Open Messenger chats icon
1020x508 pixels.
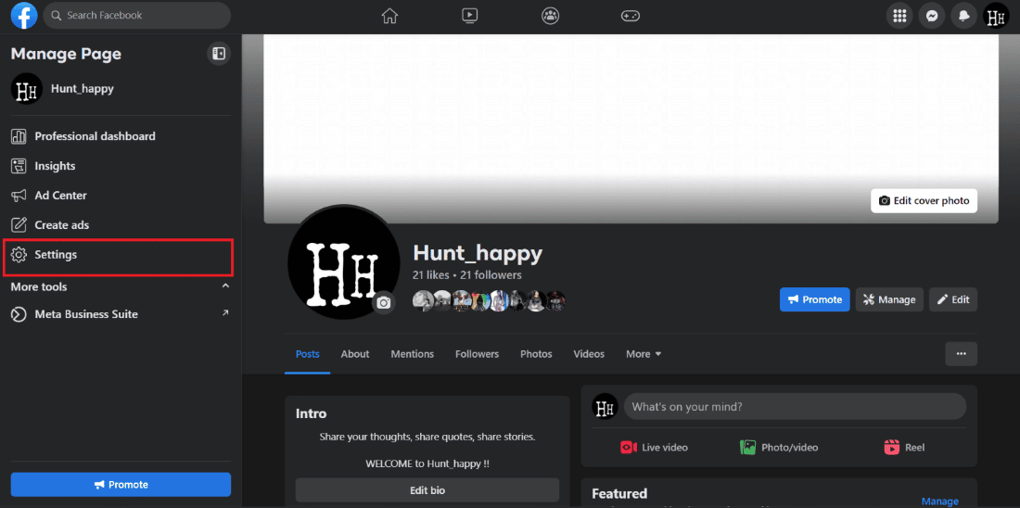pos(932,17)
